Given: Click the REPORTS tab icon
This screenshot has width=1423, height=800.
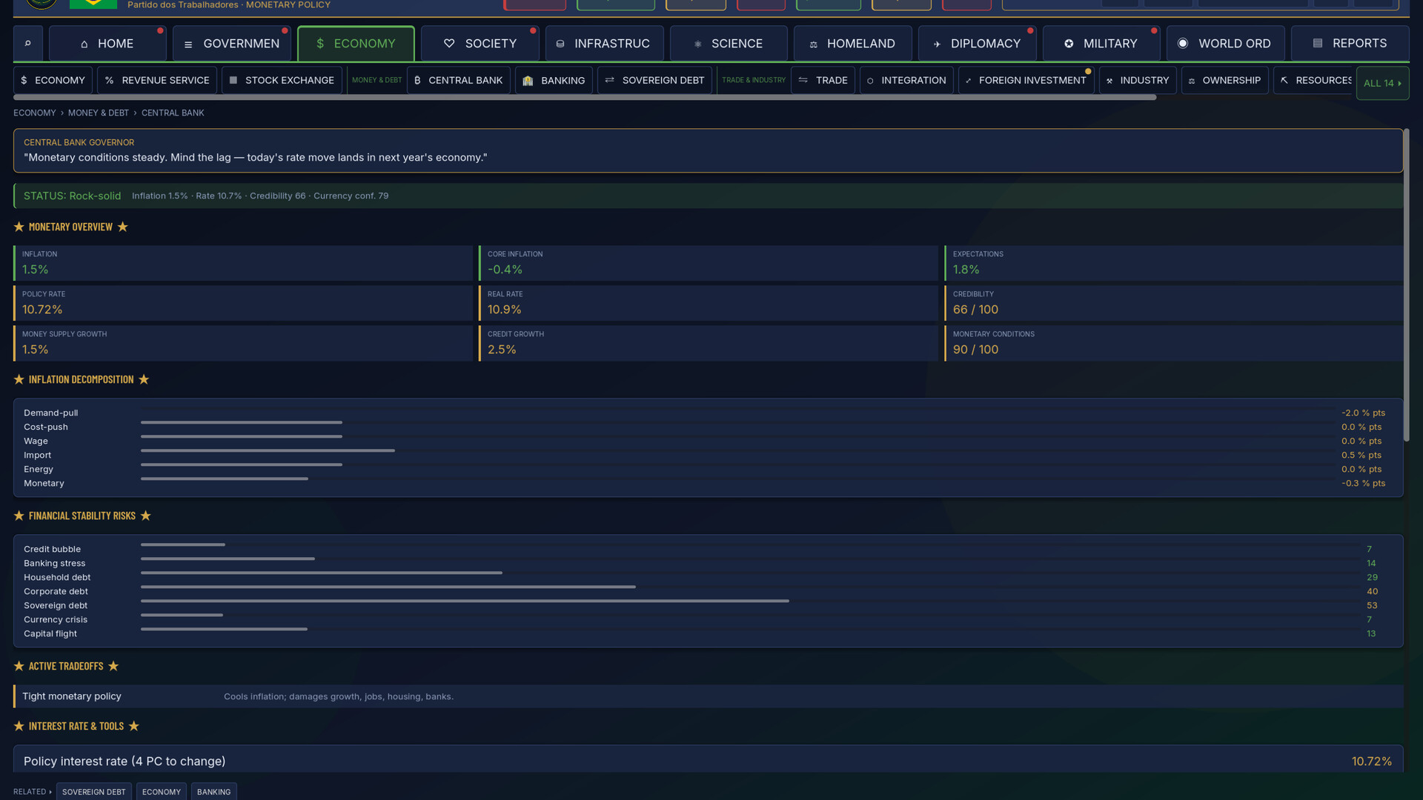Looking at the screenshot, I should coord(1318,44).
